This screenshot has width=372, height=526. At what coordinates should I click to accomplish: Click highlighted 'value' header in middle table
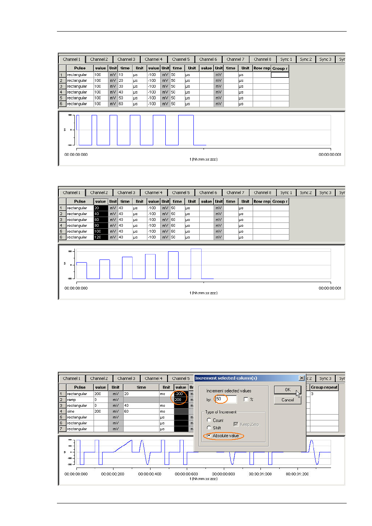[x=101, y=201]
